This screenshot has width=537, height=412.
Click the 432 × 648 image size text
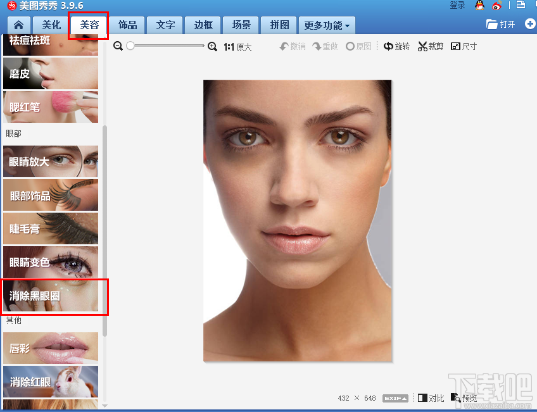pos(357,398)
